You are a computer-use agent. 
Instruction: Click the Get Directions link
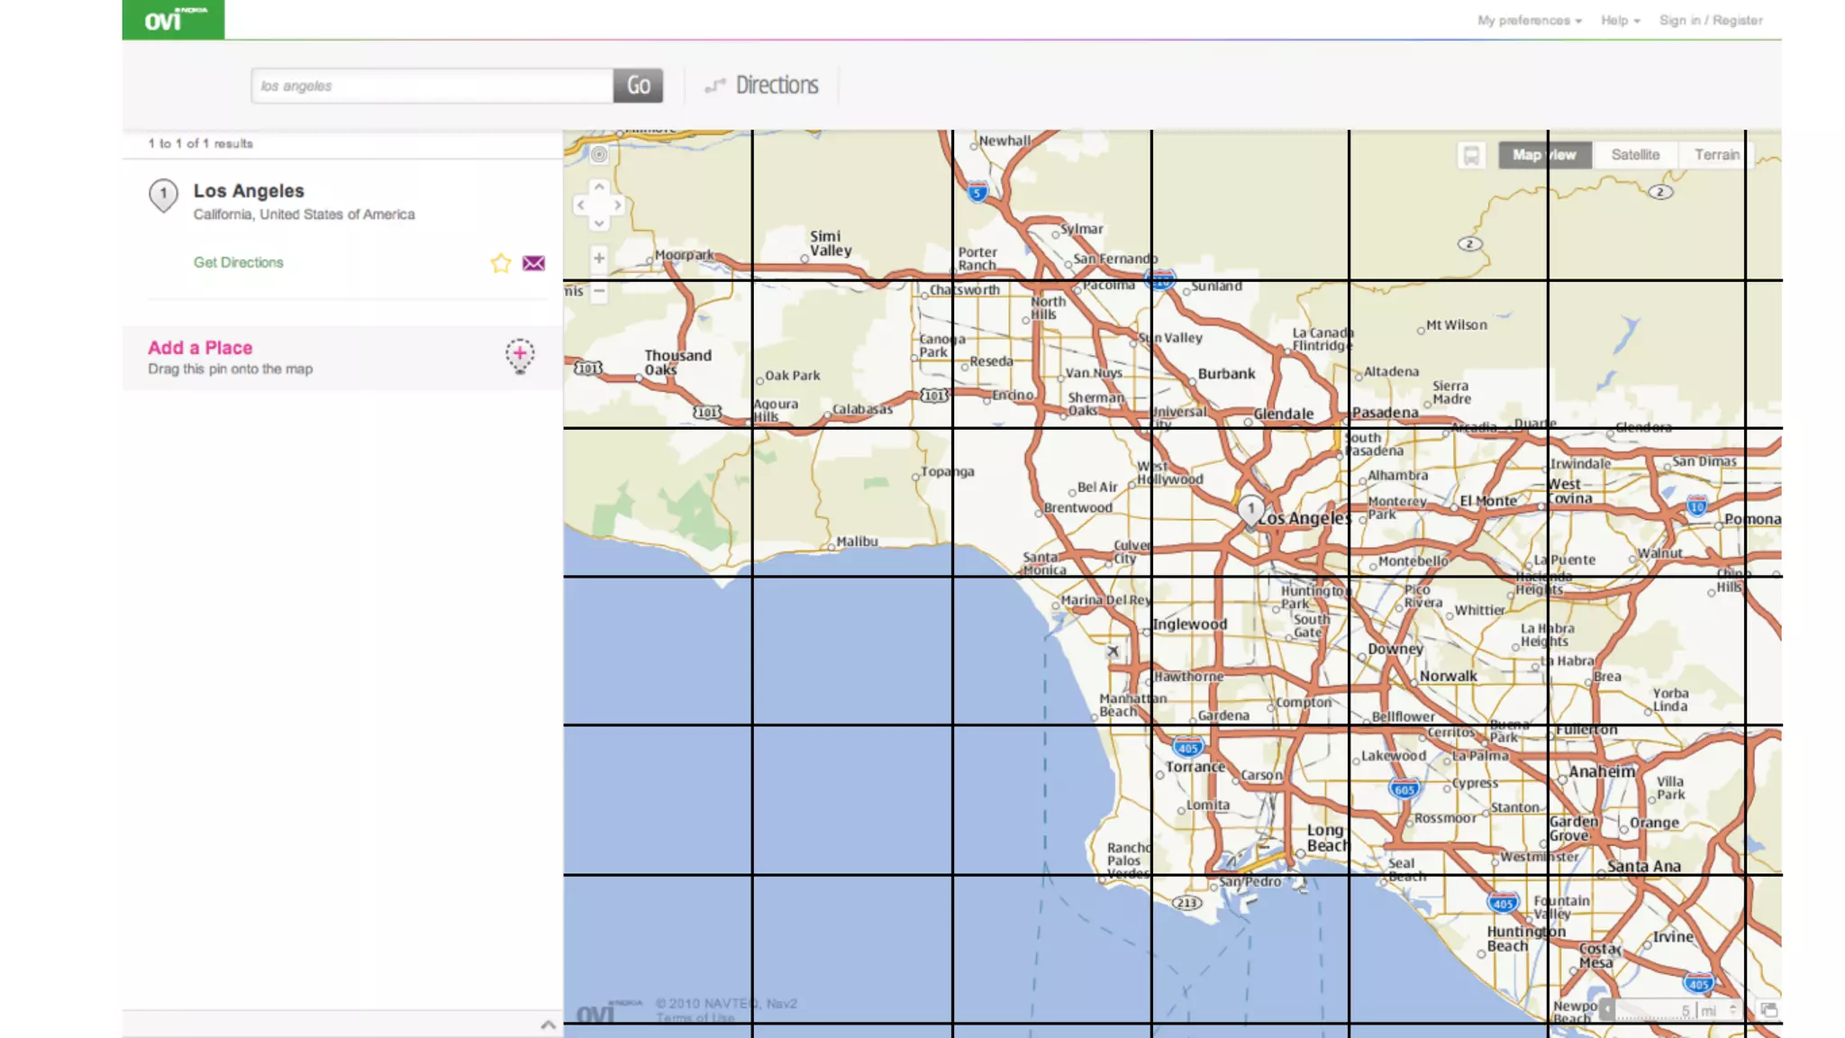238,262
